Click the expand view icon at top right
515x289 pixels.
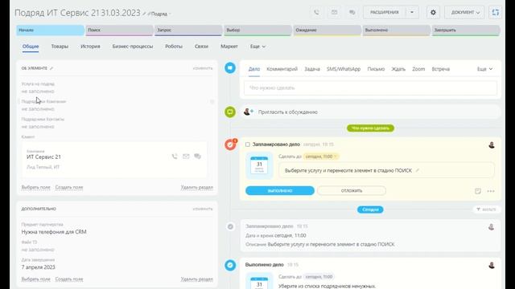[496, 13]
